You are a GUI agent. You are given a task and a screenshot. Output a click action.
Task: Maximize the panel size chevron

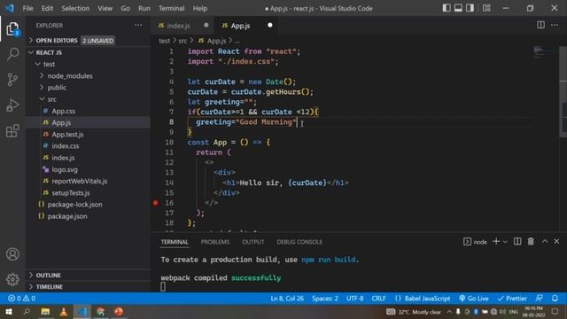tap(545, 241)
